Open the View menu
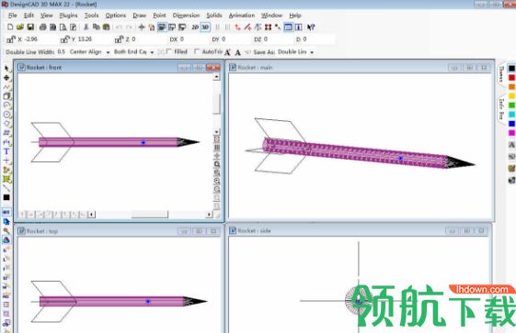The height and width of the screenshot is (333, 516). pyautogui.click(x=46, y=16)
